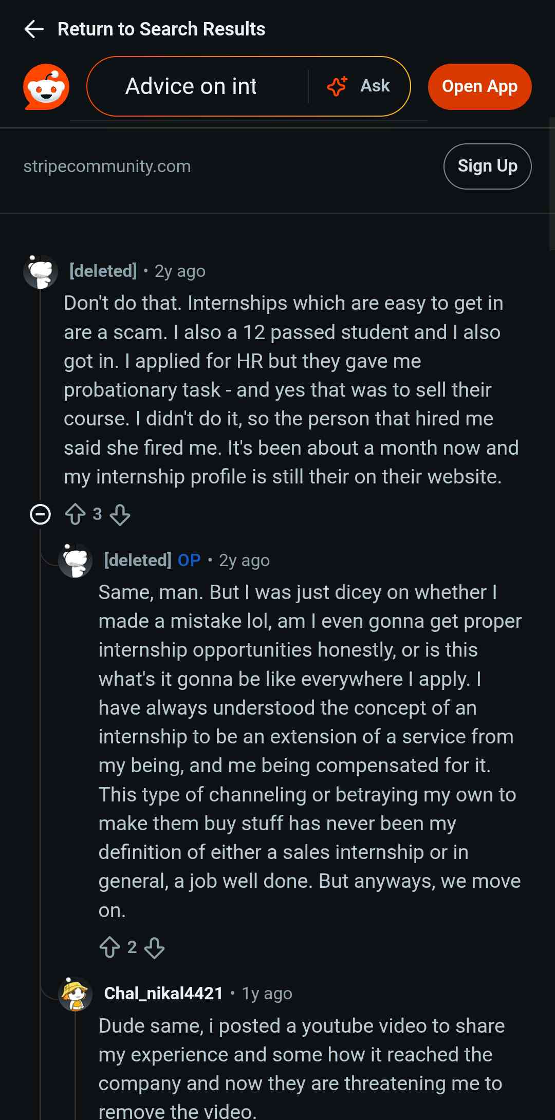555x1120 pixels.
Task: Click the page scrollbar on the right edge
Action: coord(552,183)
